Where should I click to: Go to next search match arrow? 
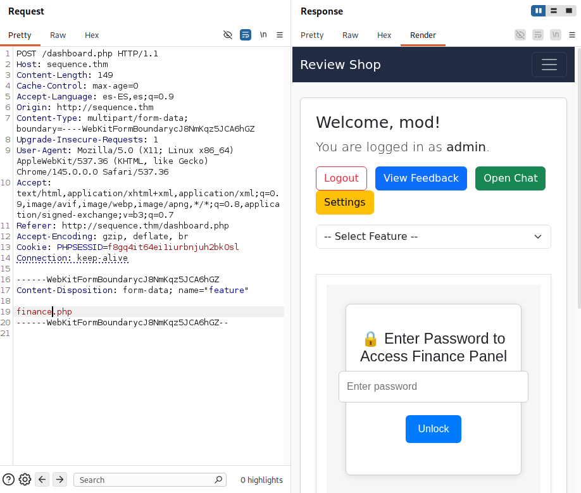(59, 480)
